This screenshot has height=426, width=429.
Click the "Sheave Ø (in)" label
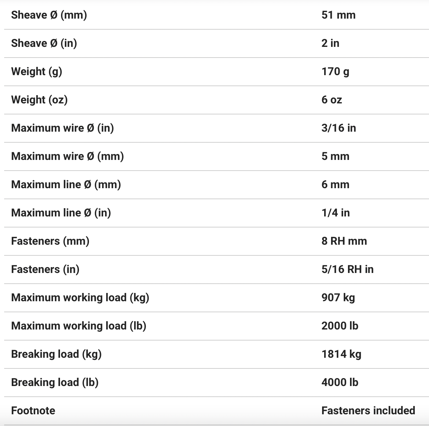[x=44, y=43]
